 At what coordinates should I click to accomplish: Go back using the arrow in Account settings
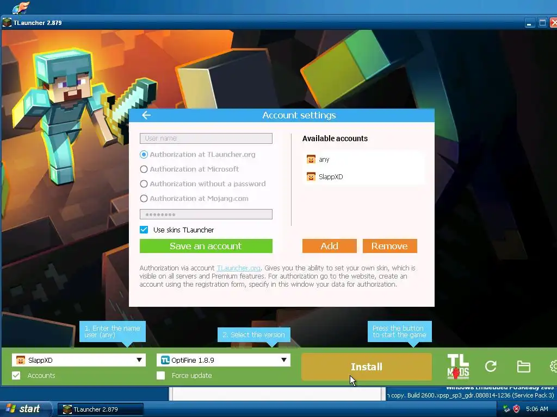point(146,115)
